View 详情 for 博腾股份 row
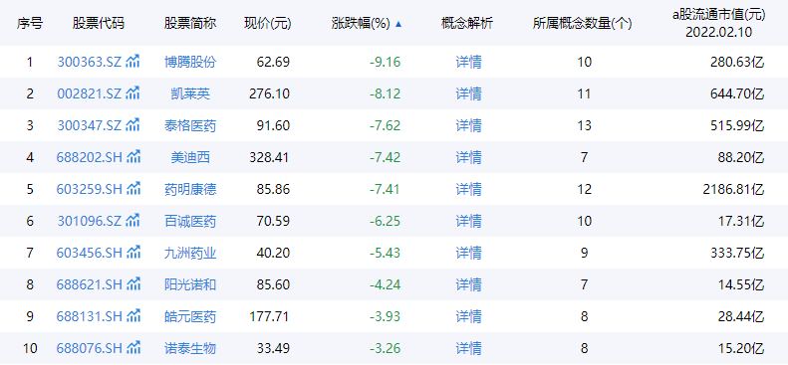This screenshot has height=365, width=788. click(468, 63)
